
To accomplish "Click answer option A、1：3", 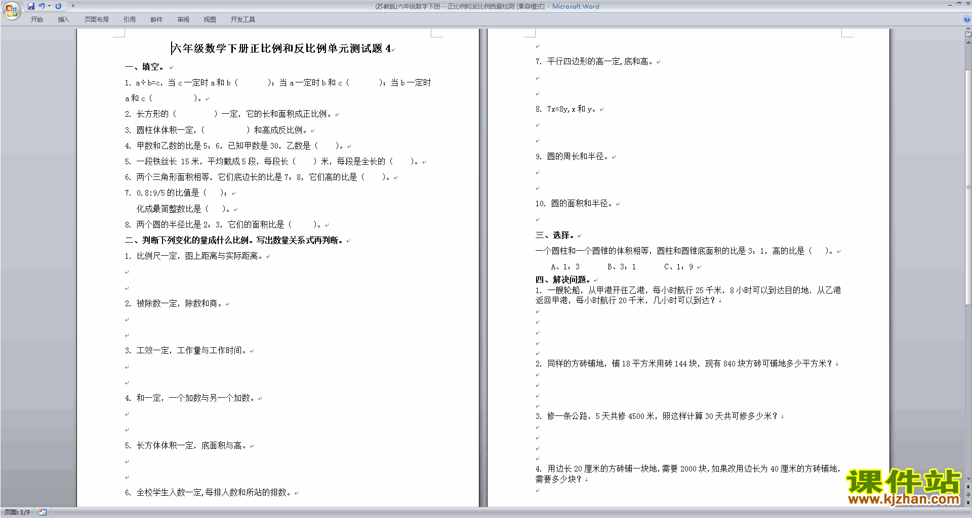I will 565,267.
